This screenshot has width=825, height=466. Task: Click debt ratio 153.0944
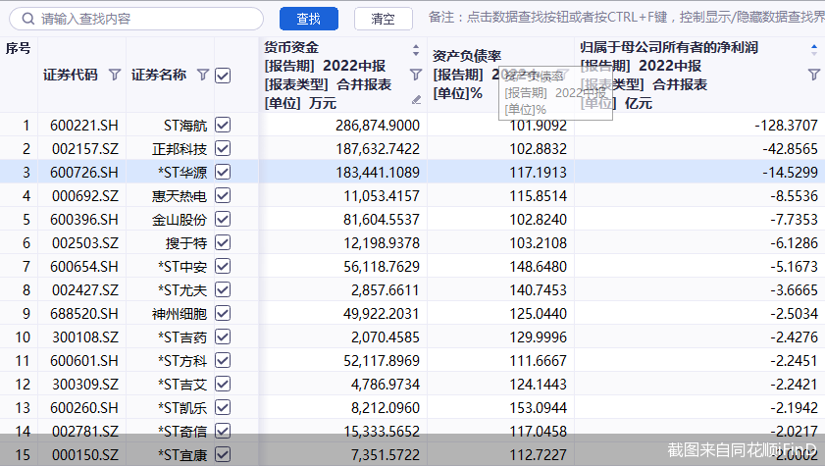539,407
